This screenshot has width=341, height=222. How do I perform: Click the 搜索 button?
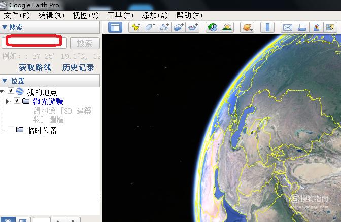pyautogui.click(x=85, y=43)
